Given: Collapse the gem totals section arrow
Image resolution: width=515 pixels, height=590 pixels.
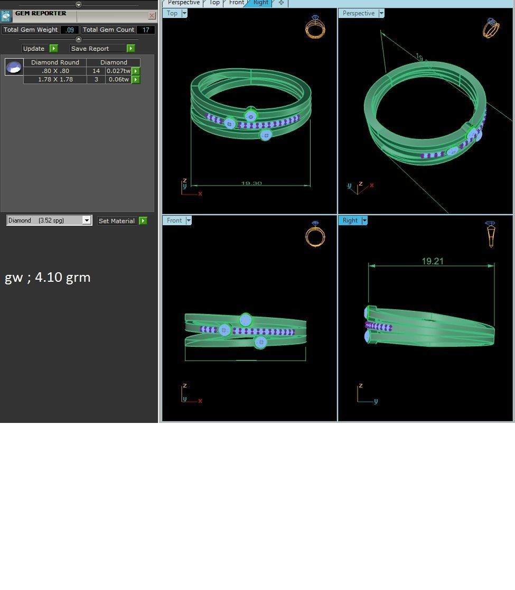Looking at the screenshot, I should click(x=79, y=39).
